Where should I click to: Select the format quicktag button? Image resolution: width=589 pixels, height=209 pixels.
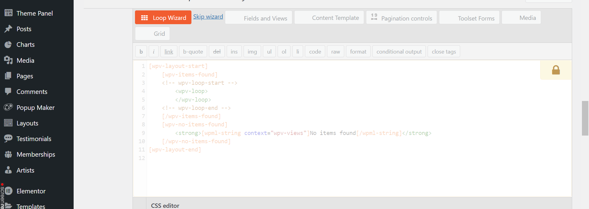point(358,51)
